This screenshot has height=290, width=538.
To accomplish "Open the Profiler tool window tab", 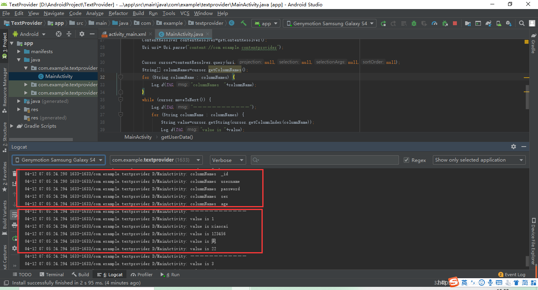I will (x=141, y=275).
